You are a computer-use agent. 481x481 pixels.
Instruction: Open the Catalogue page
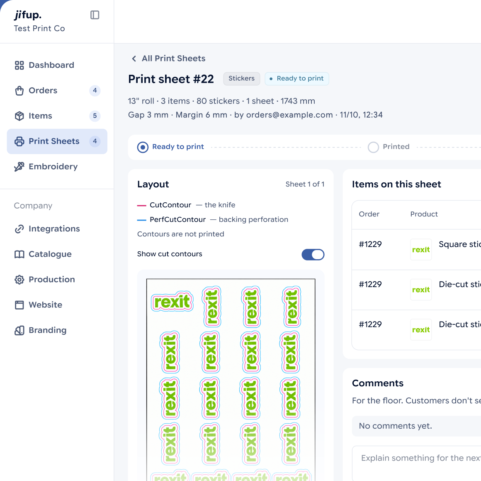click(57, 254)
